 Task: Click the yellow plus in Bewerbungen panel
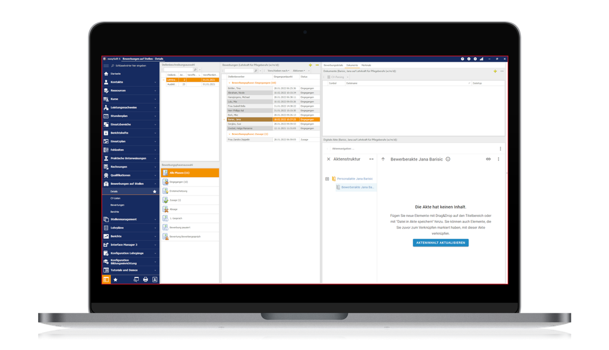[x=310, y=65]
